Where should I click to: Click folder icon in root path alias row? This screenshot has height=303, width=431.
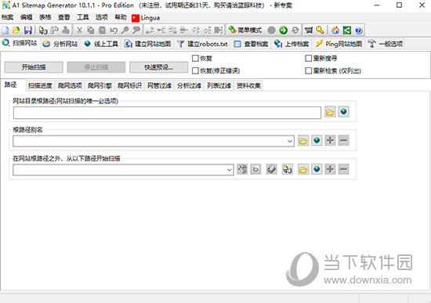[x=303, y=141]
